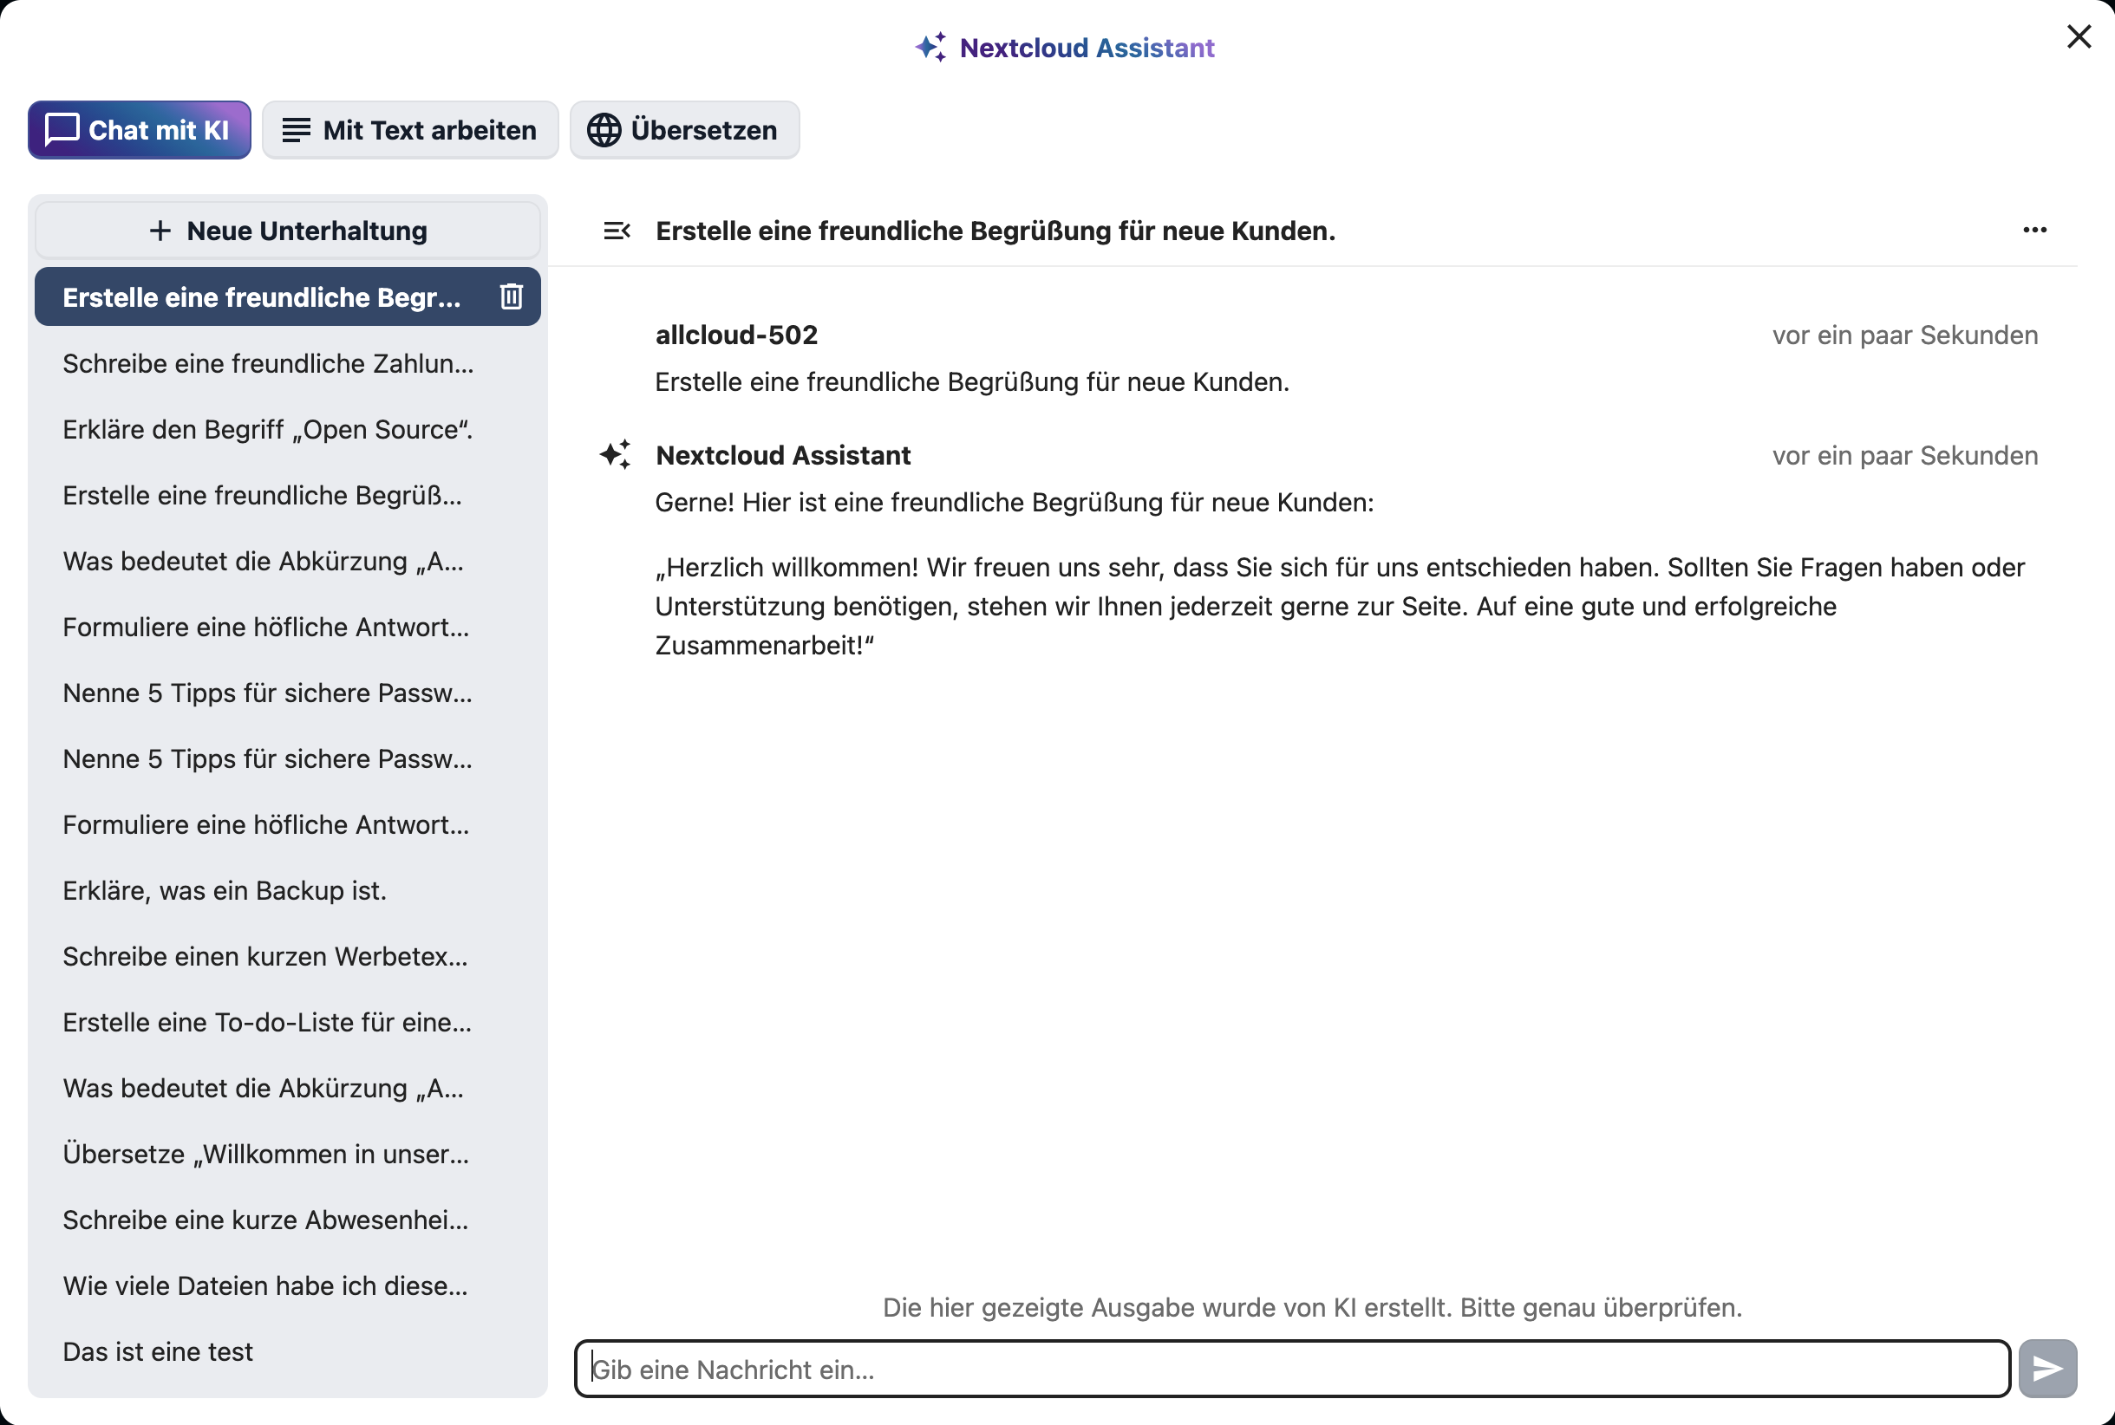Screen dimensions: 2115x1425
Task: Focus the Gib eine Nachricht ein field
Action: point(1292,1369)
